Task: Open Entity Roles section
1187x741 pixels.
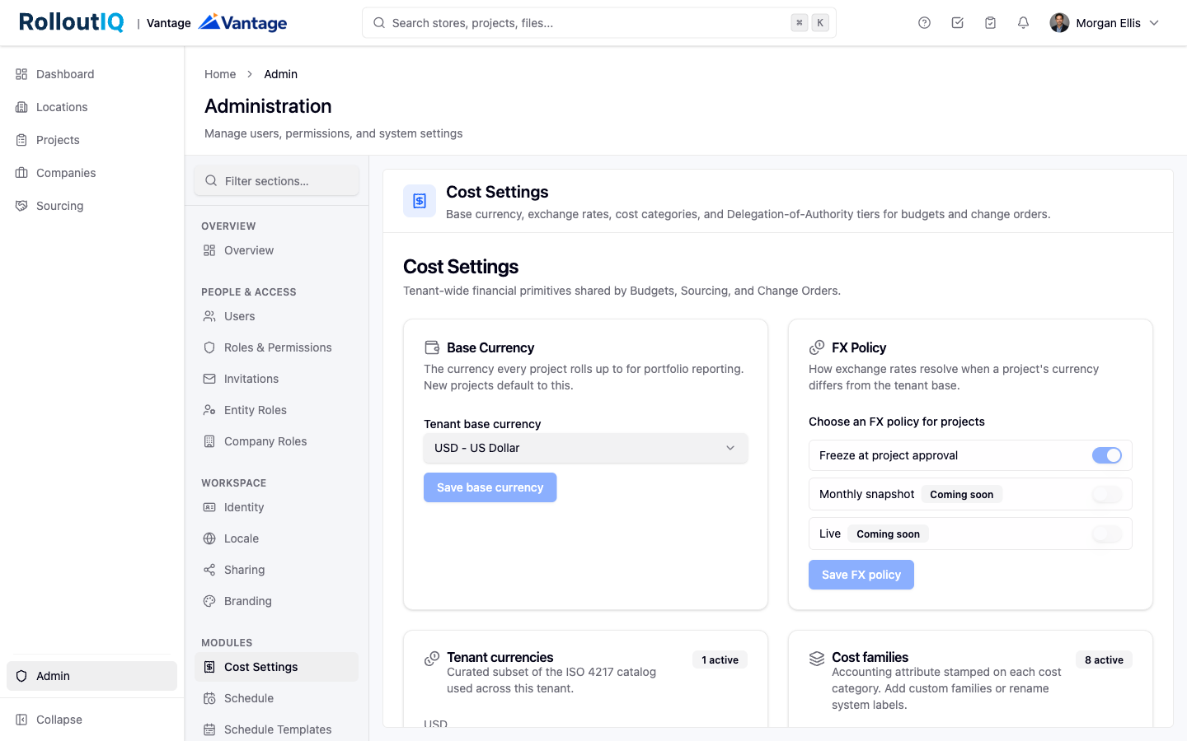Action: (277, 410)
